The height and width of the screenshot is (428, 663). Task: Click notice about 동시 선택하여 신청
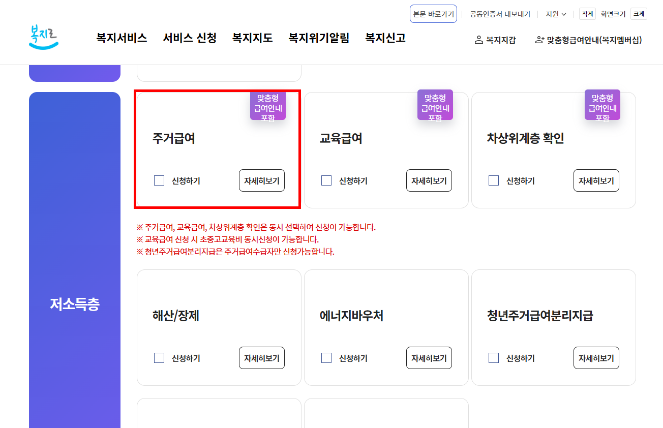click(256, 227)
